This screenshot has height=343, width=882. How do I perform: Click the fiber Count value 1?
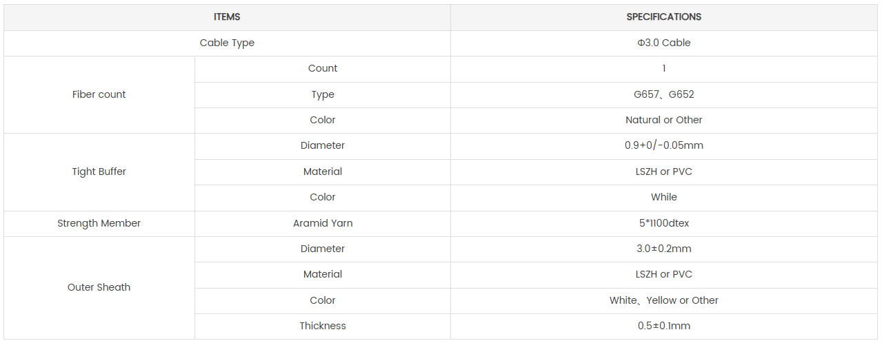(x=664, y=68)
